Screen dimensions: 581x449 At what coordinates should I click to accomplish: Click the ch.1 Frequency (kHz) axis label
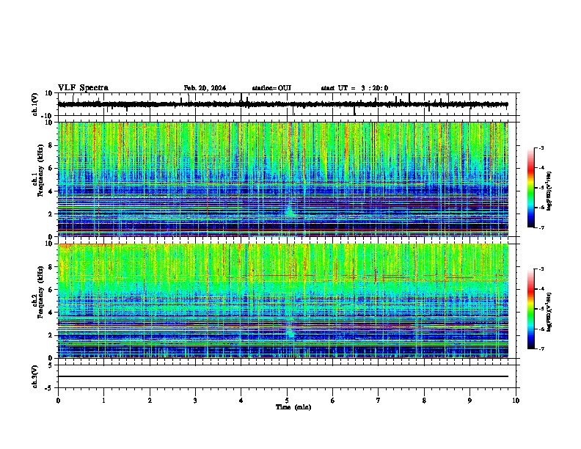38,170
